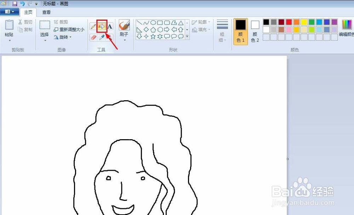Select the red color swatch

point(289,22)
